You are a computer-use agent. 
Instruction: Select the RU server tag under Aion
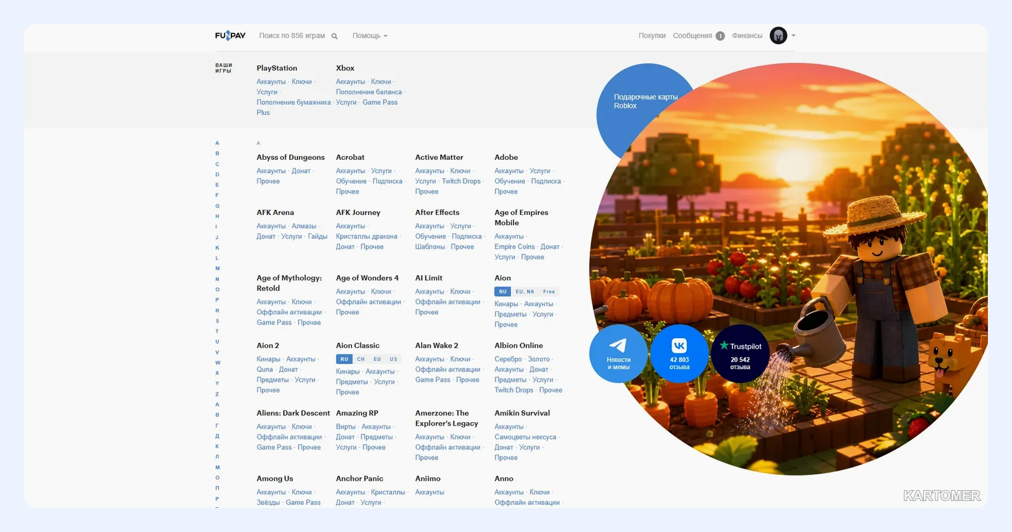[x=503, y=292]
